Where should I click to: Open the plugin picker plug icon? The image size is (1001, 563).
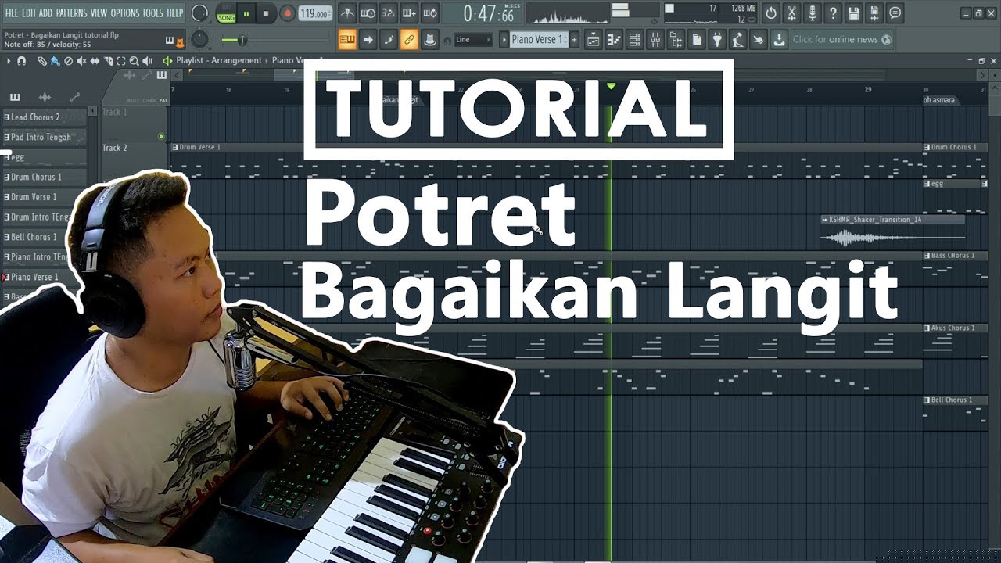point(716,40)
